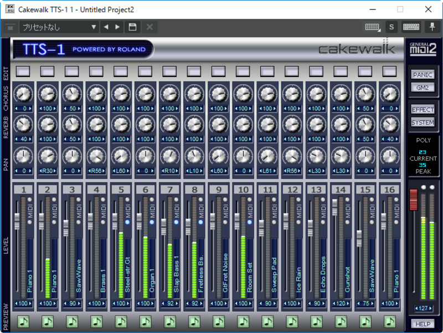Preview the channel 8 Fretless Bs. sound

194,322
